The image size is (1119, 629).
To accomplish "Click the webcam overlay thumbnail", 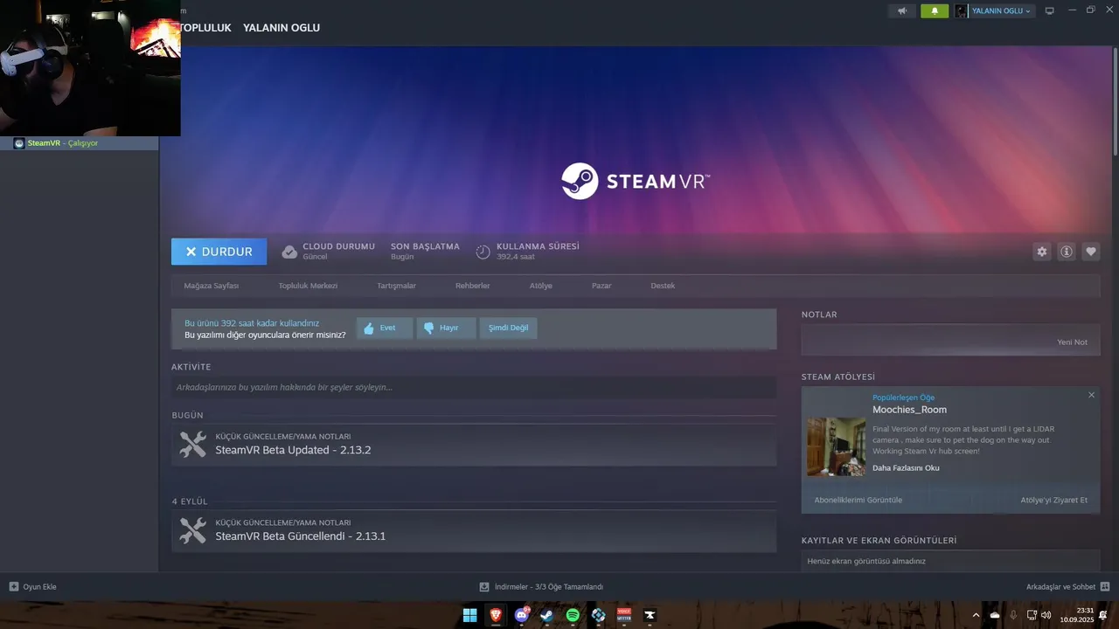I will (90, 68).
